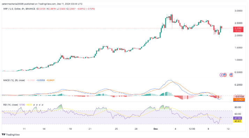Click the yellow RSI axis label 43.61
249x138 pixels.
(x=237, y=121)
